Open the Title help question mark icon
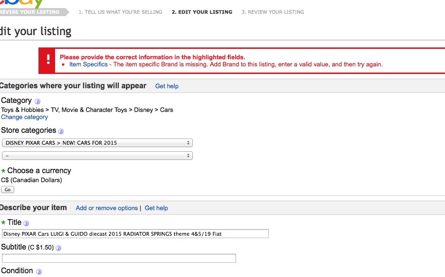 click(x=26, y=223)
